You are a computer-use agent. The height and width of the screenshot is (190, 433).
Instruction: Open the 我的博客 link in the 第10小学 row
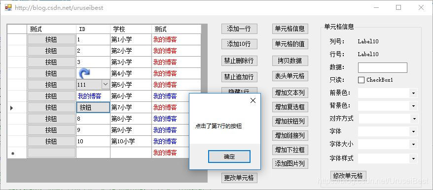click(x=165, y=141)
